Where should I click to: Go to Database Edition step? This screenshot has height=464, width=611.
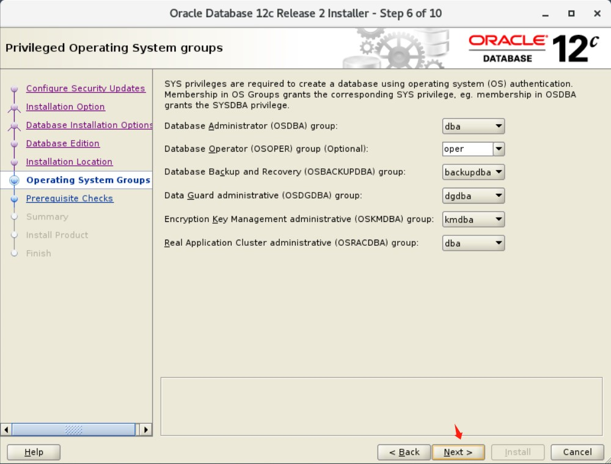(63, 144)
